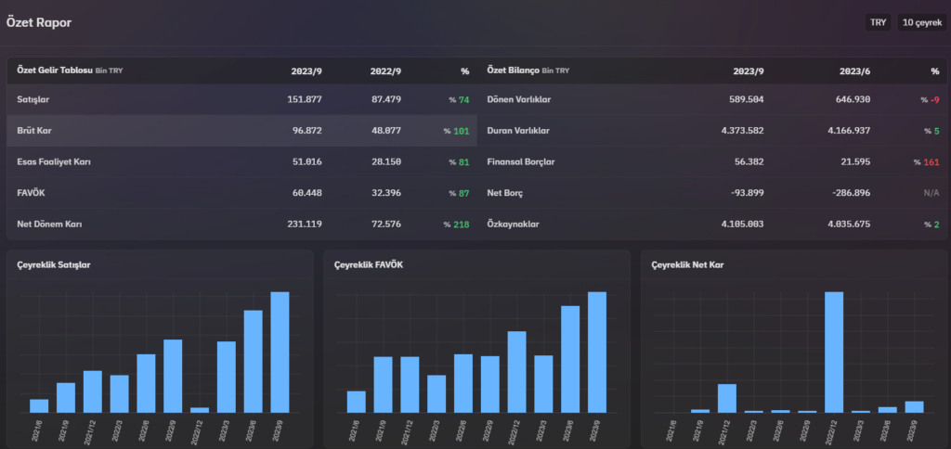Click the Özkaynaklar value 4.035.675
The height and width of the screenshot is (449, 951).
point(848,224)
